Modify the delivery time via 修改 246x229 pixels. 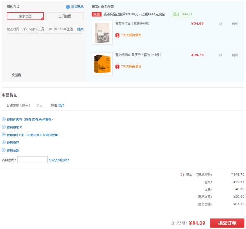click(80, 29)
